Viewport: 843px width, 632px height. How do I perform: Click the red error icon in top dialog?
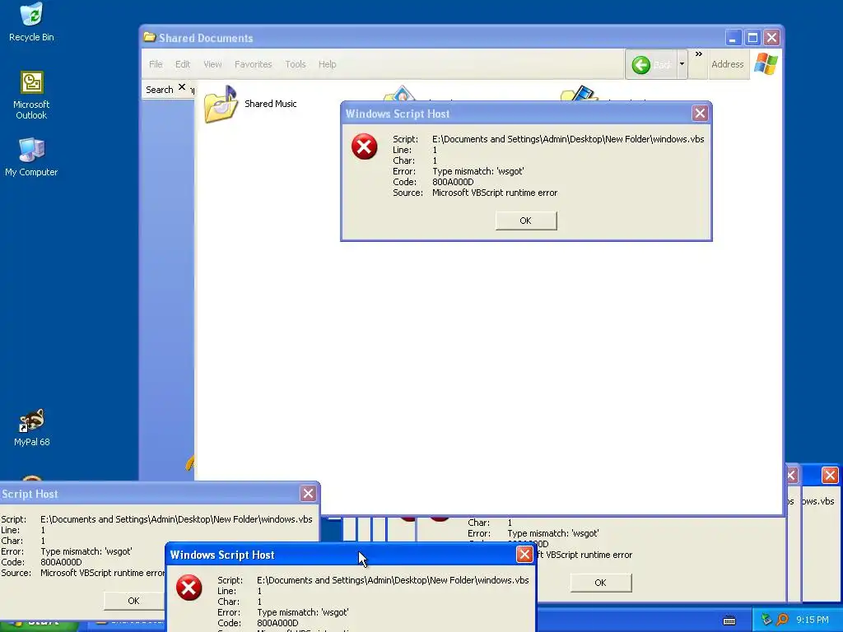tap(364, 146)
